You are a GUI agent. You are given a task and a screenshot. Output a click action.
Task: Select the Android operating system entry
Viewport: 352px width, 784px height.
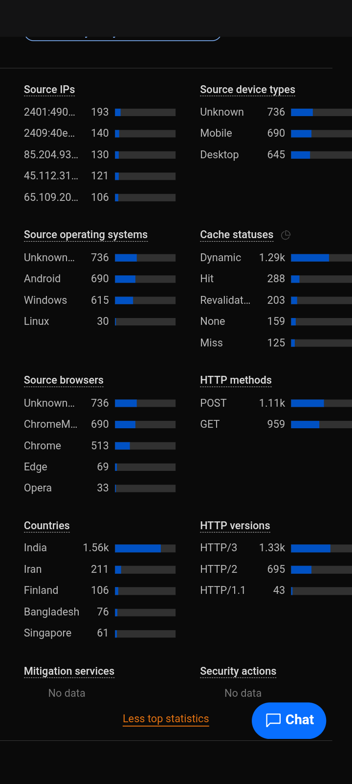pyautogui.click(x=43, y=279)
